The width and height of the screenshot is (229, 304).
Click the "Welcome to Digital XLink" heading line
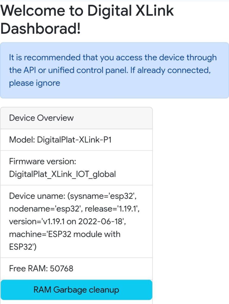tap(87, 11)
